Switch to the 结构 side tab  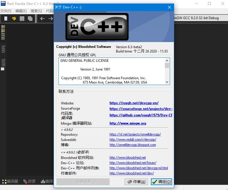[x=3, y=49]
